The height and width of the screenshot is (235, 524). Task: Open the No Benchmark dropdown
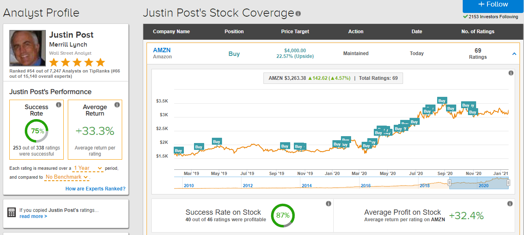(67, 177)
